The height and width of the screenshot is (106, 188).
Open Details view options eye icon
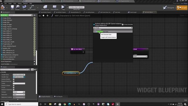pos(35,69)
